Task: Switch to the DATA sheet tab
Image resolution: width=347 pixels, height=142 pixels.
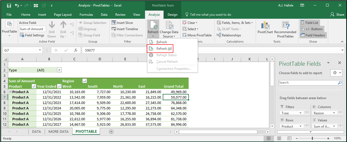Action: 37,131
